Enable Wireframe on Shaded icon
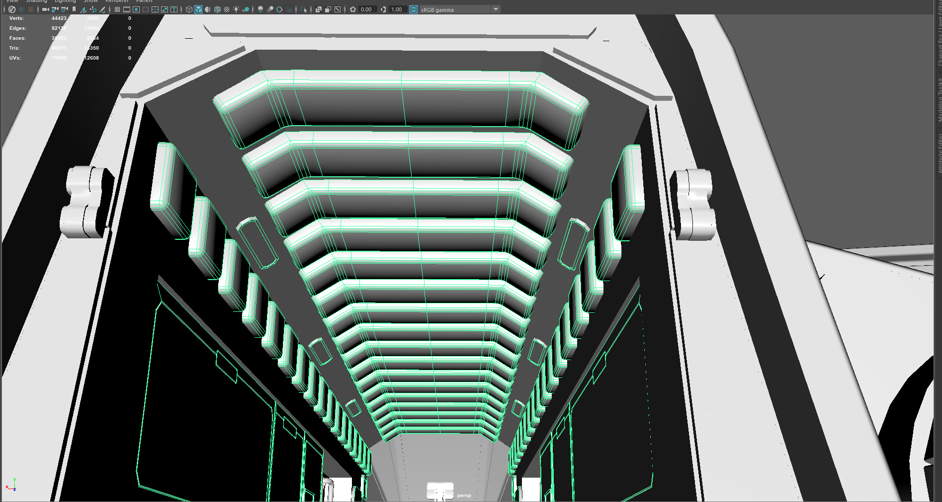This screenshot has height=502, width=942. coord(217,9)
